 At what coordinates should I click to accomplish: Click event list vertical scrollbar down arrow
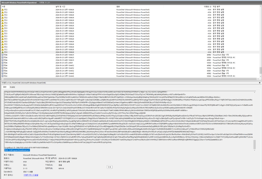click(260, 76)
